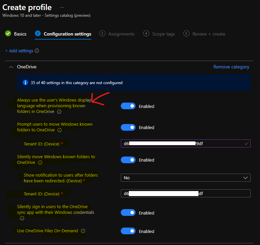Viewport: 260px width, 245px height.
Task: Show info for Always use display language setting
Action: click(59, 112)
